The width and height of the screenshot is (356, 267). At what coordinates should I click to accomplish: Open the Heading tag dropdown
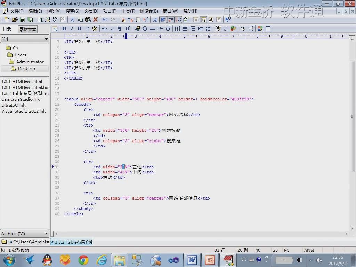[128, 29]
